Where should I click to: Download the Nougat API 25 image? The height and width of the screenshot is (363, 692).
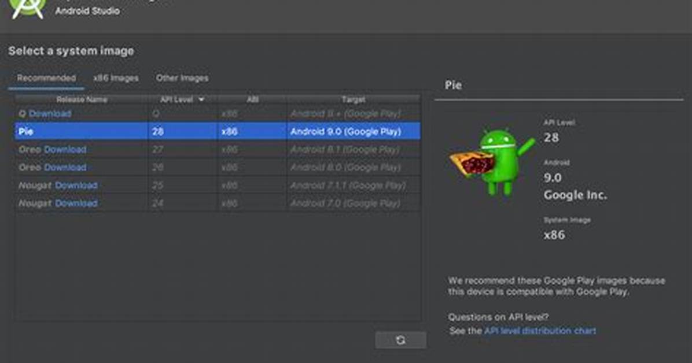[x=76, y=185]
